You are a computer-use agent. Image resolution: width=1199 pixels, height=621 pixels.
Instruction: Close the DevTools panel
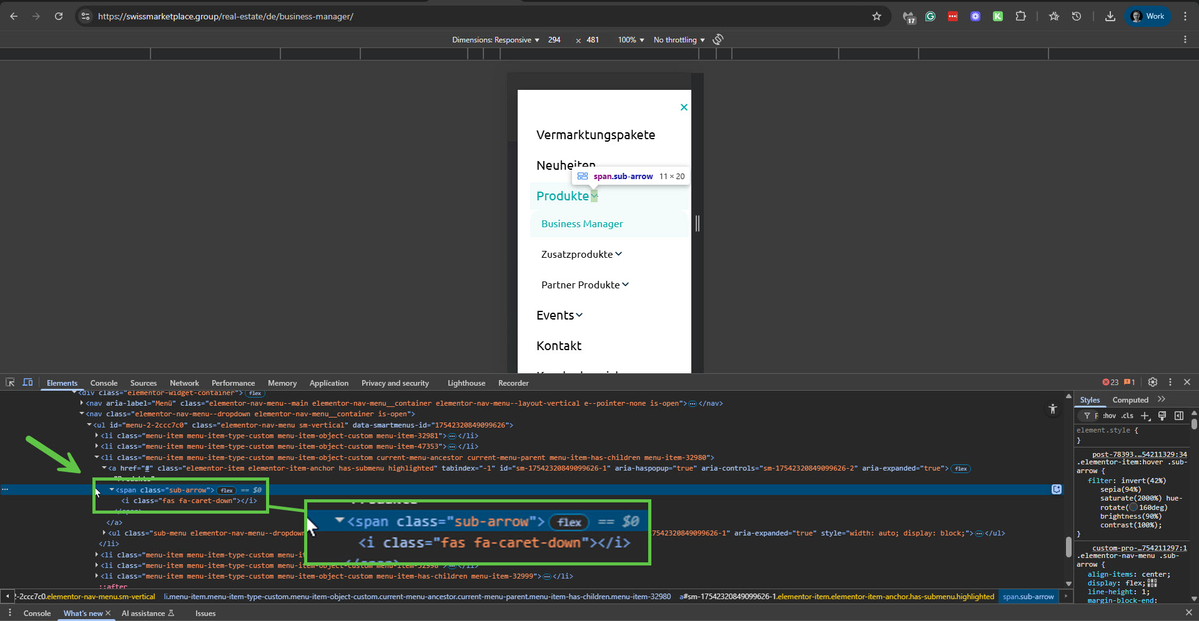click(x=1187, y=382)
